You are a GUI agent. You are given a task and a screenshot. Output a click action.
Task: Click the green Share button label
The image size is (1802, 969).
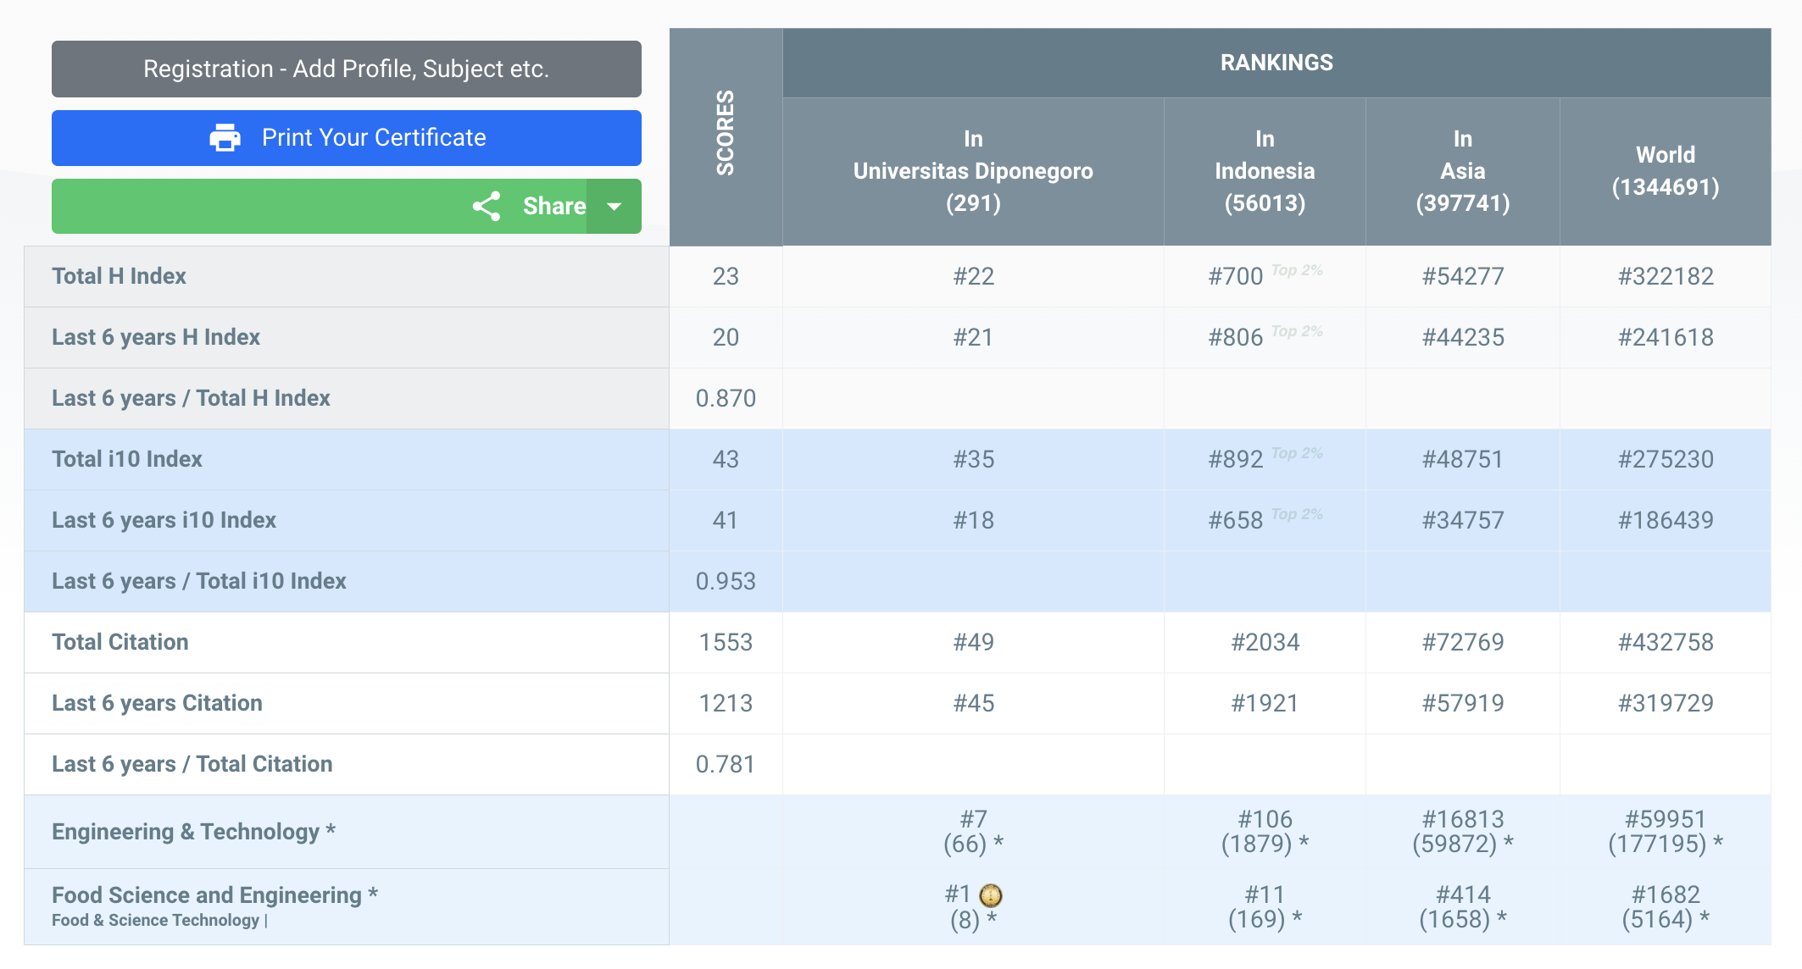pos(553,206)
